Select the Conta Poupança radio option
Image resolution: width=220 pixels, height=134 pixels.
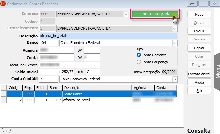pos(139,62)
